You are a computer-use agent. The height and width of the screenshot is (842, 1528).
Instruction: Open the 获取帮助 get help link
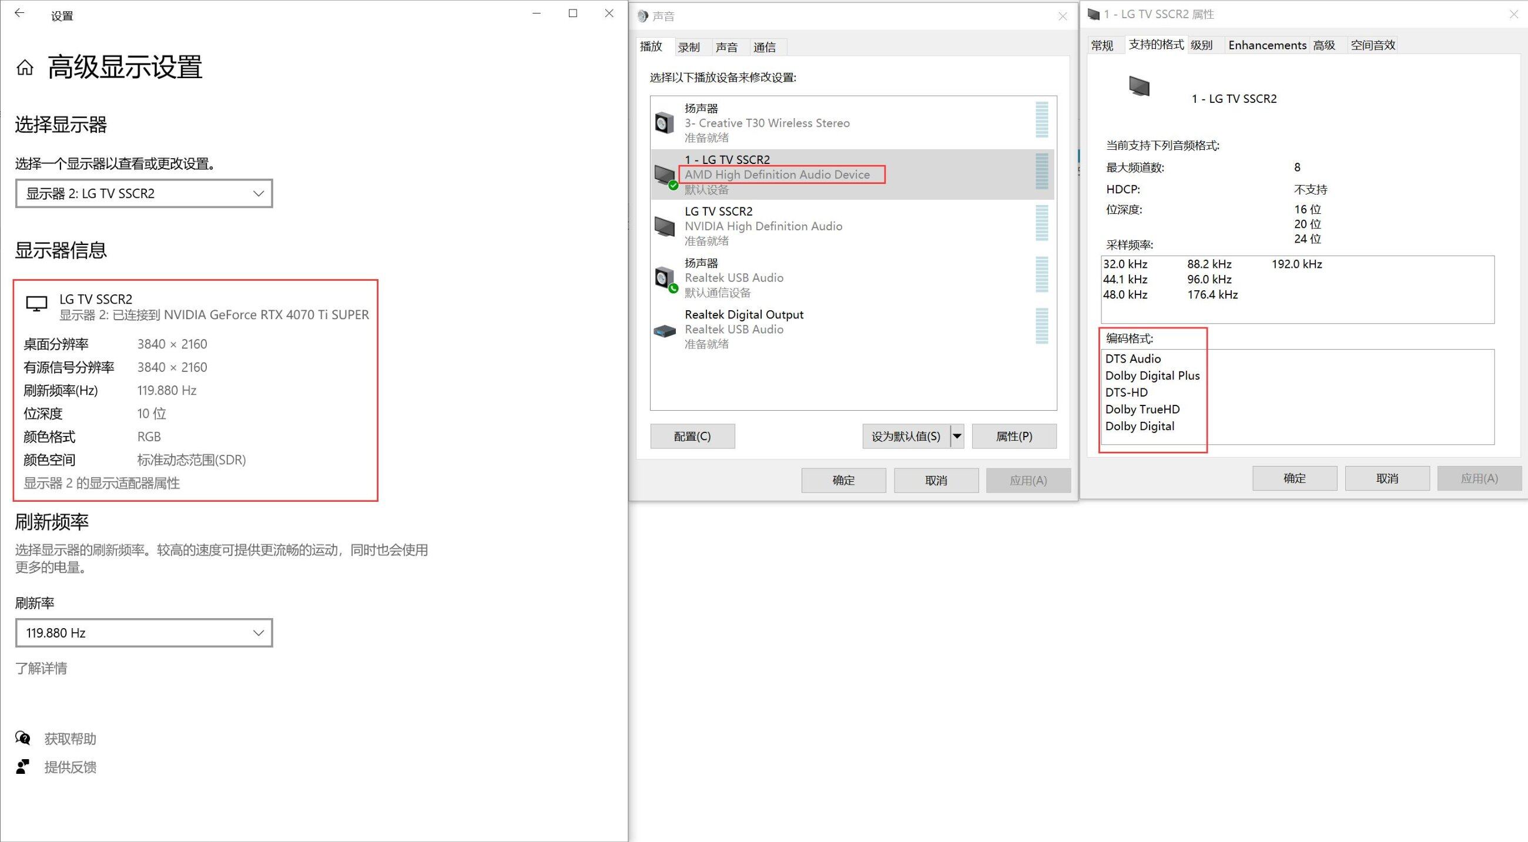[70, 739]
